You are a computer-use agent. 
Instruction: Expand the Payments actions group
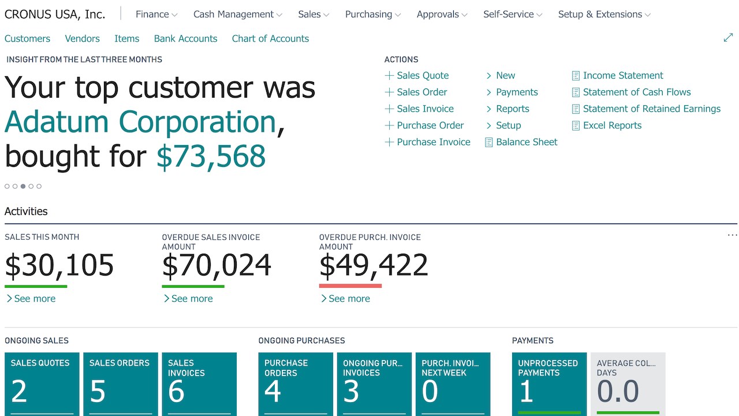point(512,92)
